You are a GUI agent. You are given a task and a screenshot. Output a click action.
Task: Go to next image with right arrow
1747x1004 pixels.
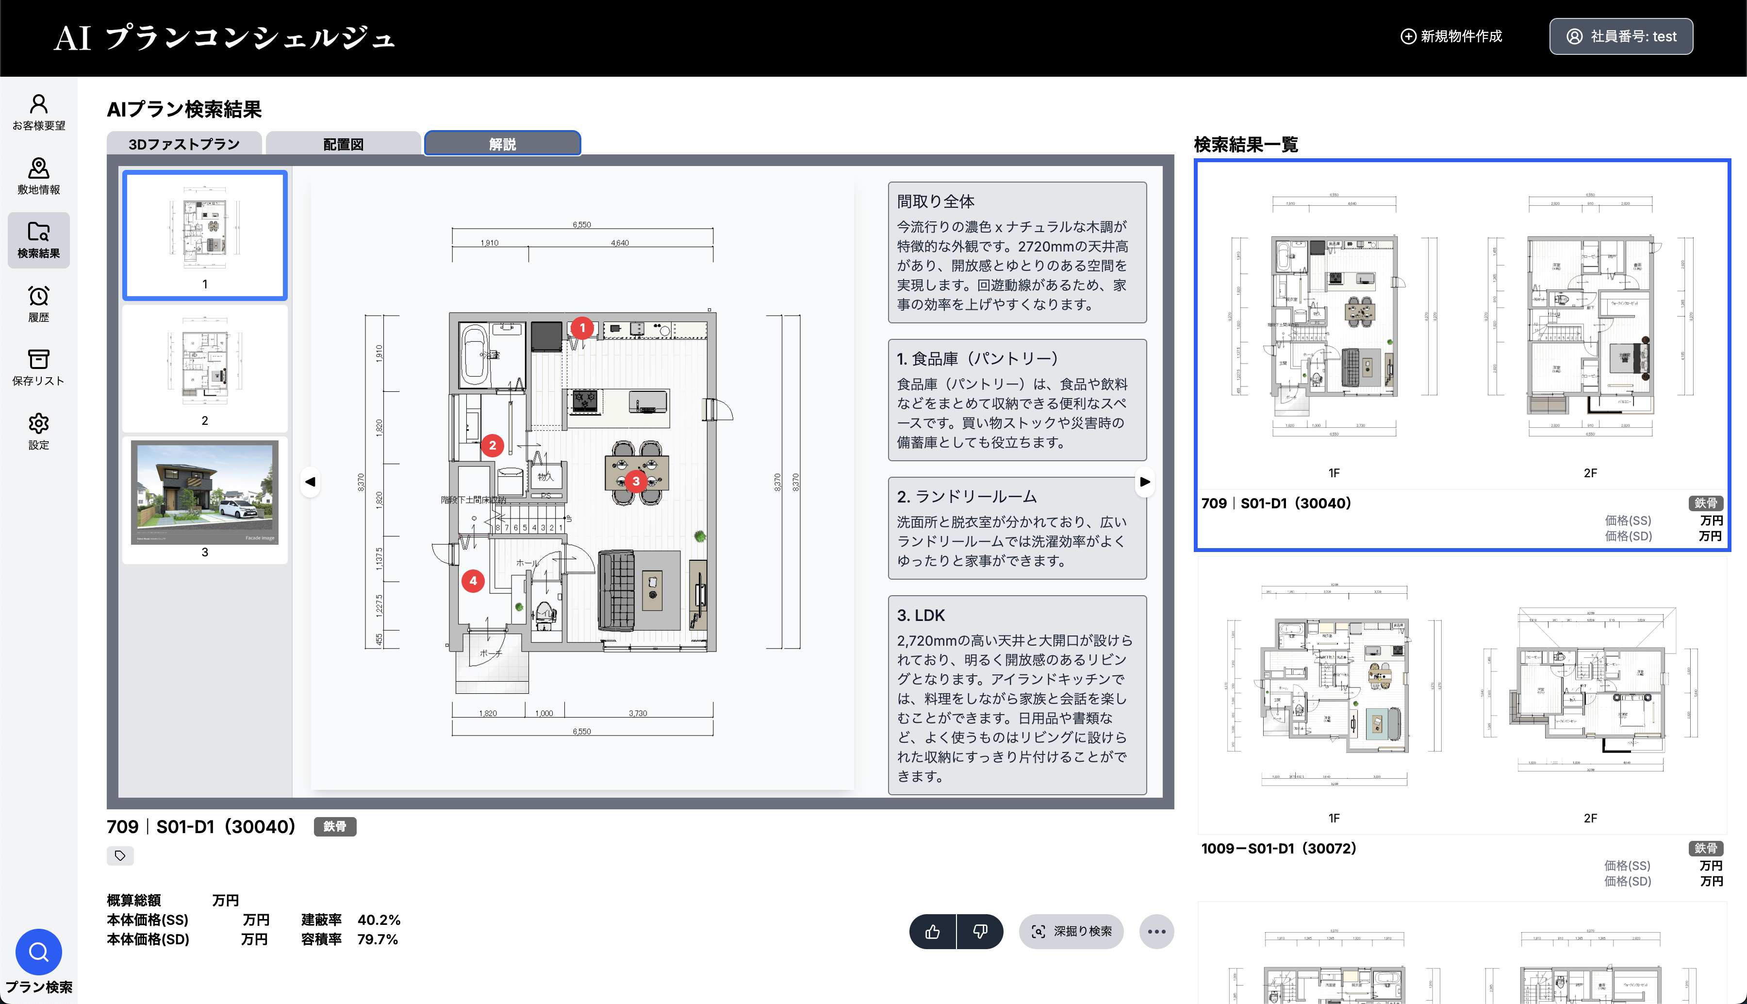click(1144, 481)
